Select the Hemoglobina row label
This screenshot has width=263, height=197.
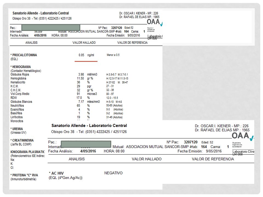click(x=18, y=79)
